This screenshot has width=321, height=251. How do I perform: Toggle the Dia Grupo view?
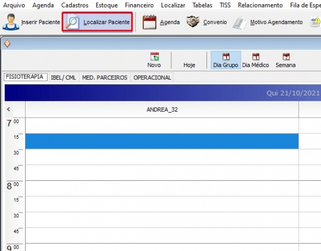coord(225,60)
